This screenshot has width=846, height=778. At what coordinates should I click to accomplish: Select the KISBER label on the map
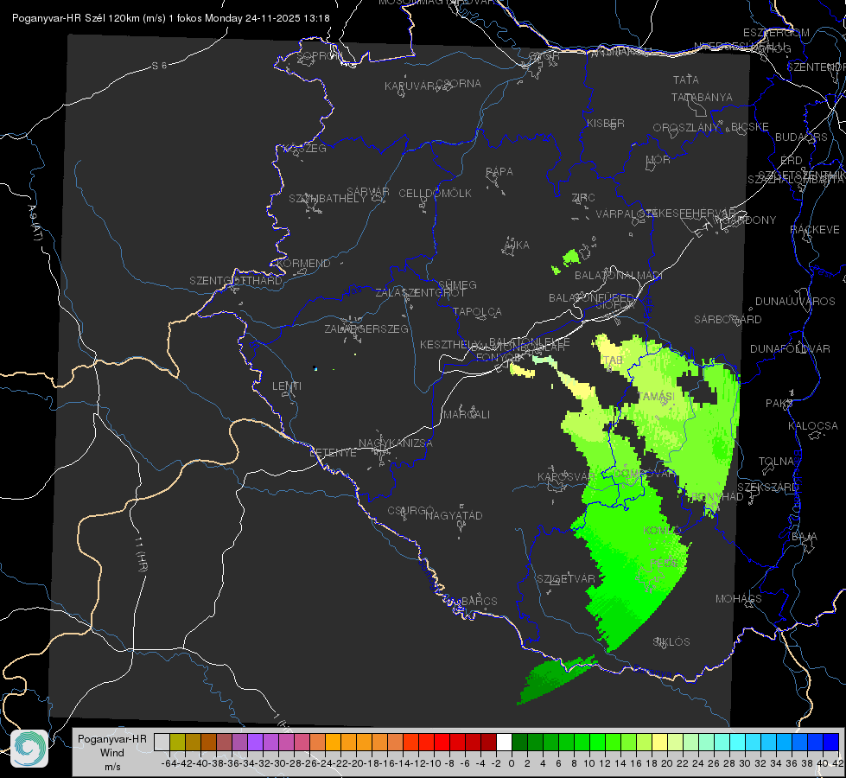(606, 123)
